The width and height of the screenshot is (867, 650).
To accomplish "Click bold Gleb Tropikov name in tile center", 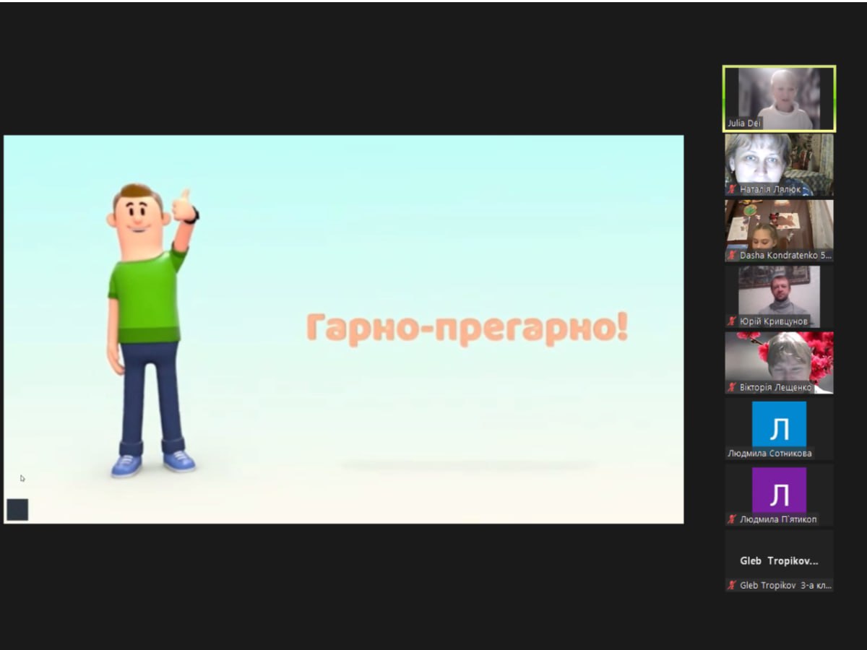I will 779,560.
